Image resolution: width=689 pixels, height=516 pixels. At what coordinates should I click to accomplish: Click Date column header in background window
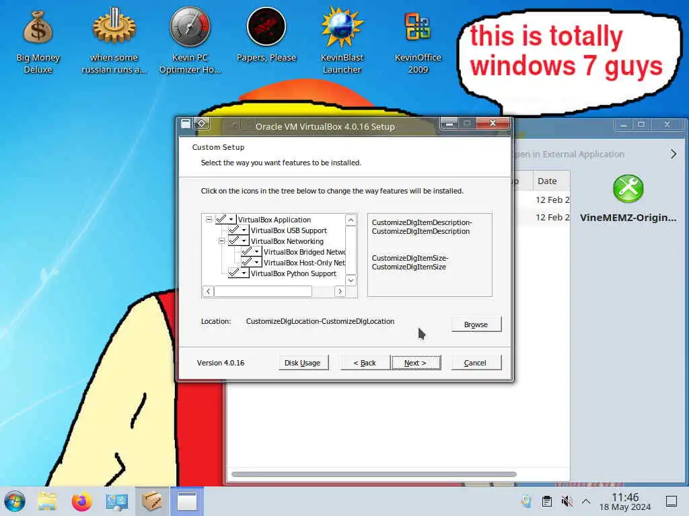point(551,181)
